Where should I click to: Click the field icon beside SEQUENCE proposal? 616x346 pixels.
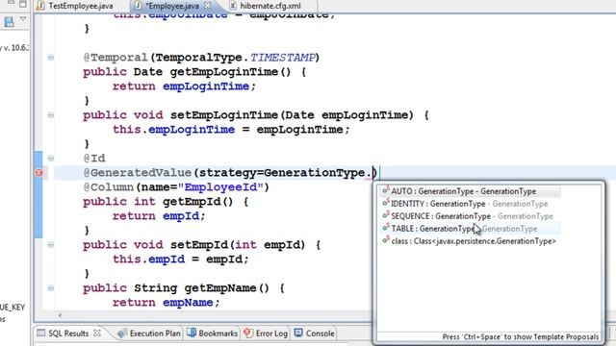[x=386, y=215]
